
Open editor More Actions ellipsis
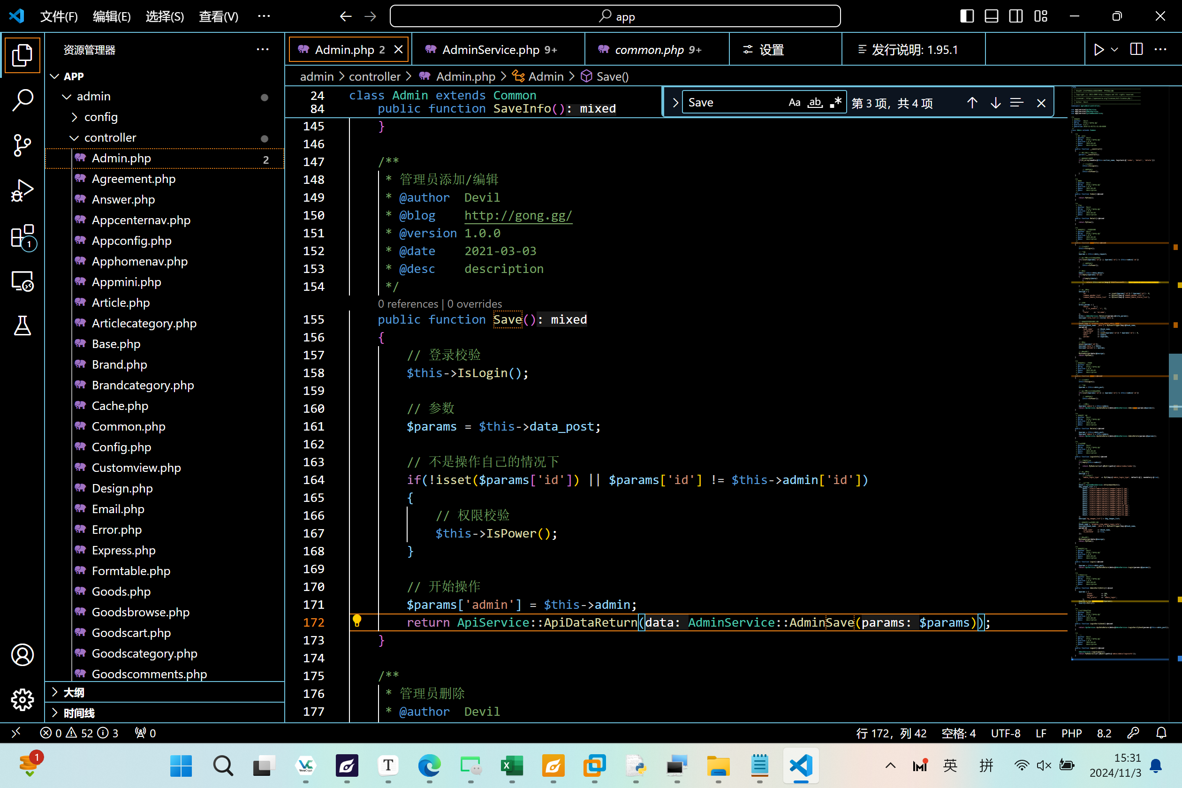pyautogui.click(x=1160, y=50)
